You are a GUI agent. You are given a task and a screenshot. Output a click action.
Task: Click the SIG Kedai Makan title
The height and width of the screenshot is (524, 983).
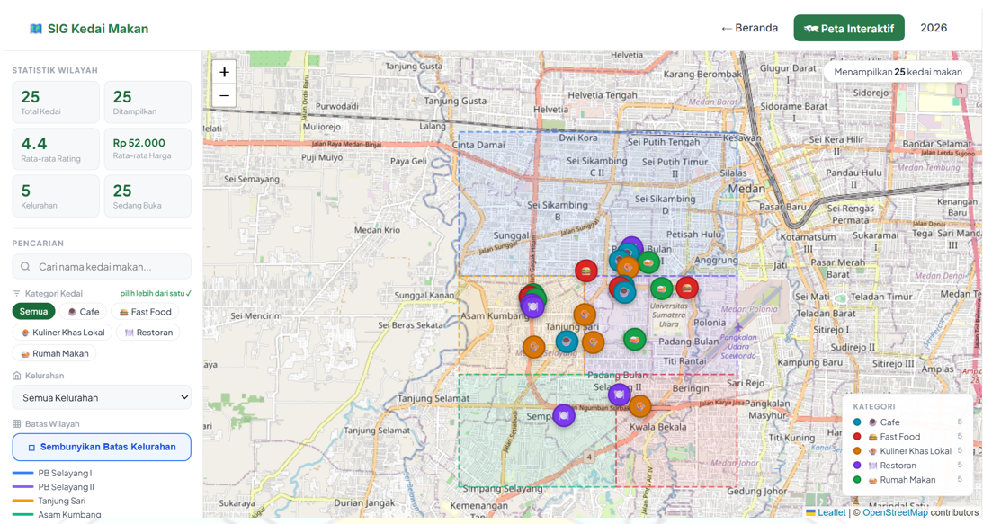pyautogui.click(x=98, y=29)
